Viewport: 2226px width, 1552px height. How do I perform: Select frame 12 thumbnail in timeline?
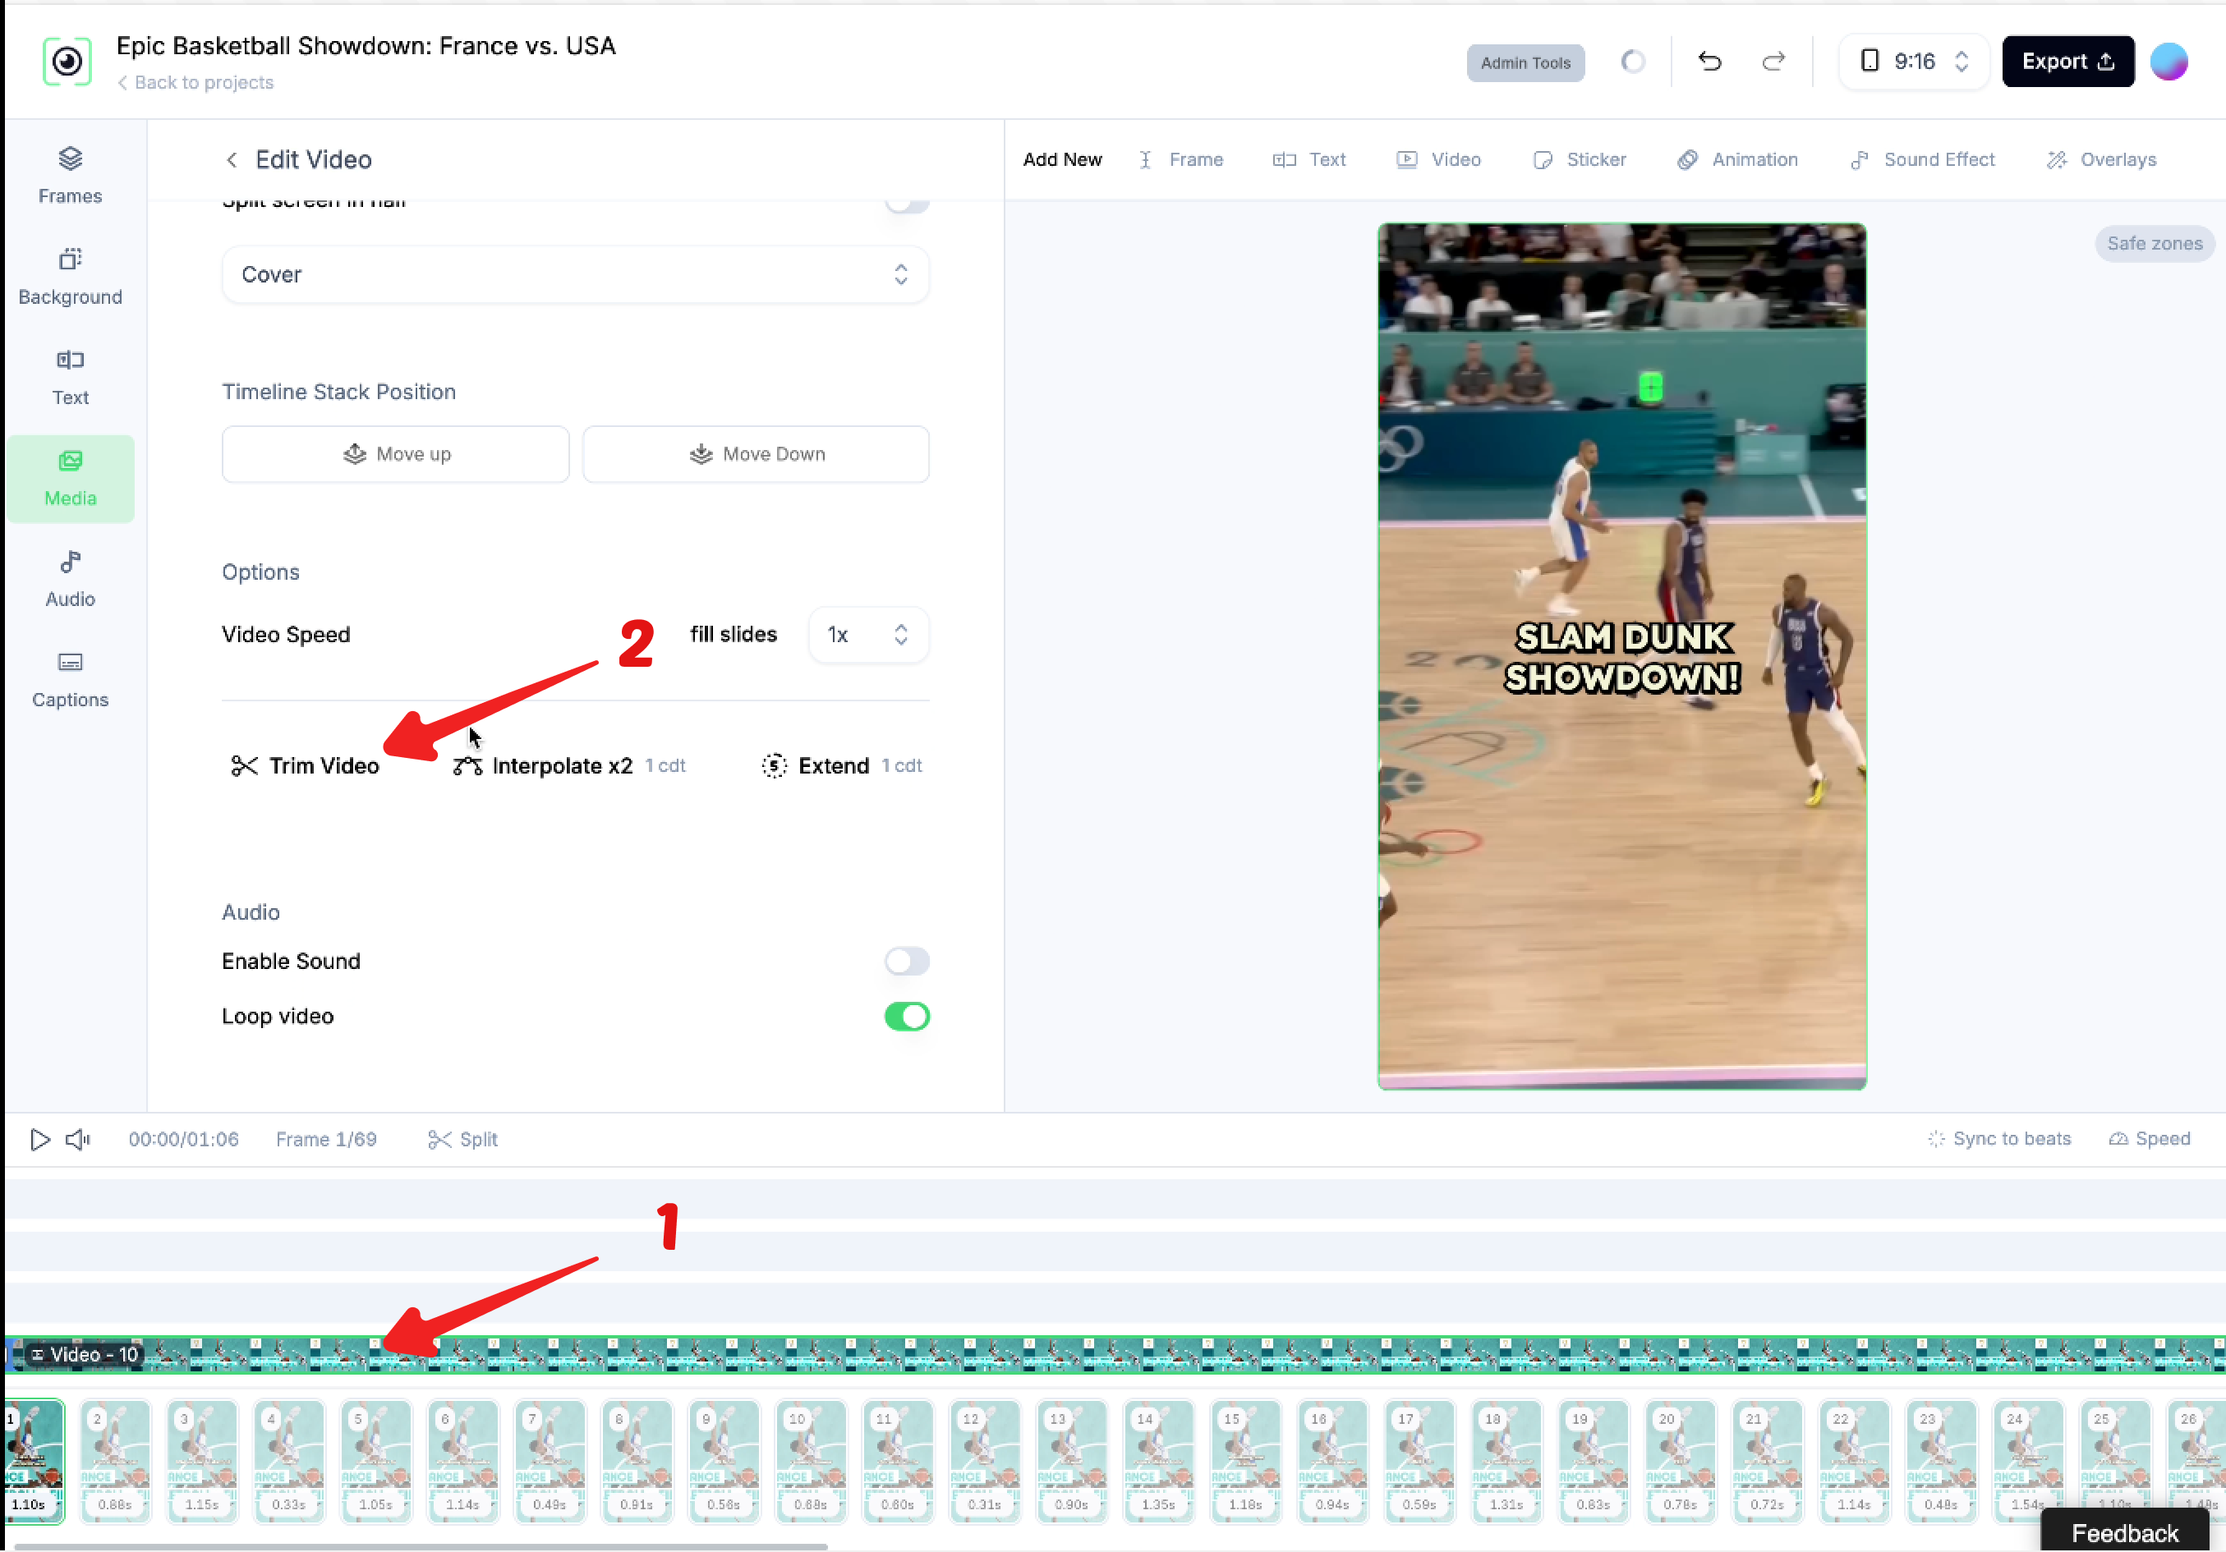[x=983, y=1461]
